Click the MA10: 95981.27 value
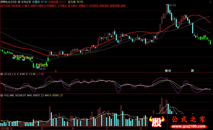 pyautogui.click(x=54, y=96)
